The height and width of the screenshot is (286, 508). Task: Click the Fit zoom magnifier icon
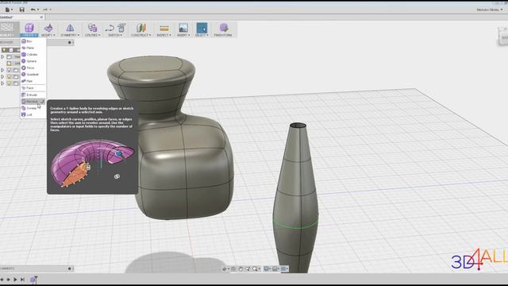(x=255, y=269)
